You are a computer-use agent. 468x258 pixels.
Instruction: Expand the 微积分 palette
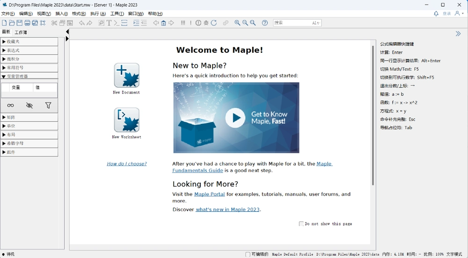coord(29,59)
